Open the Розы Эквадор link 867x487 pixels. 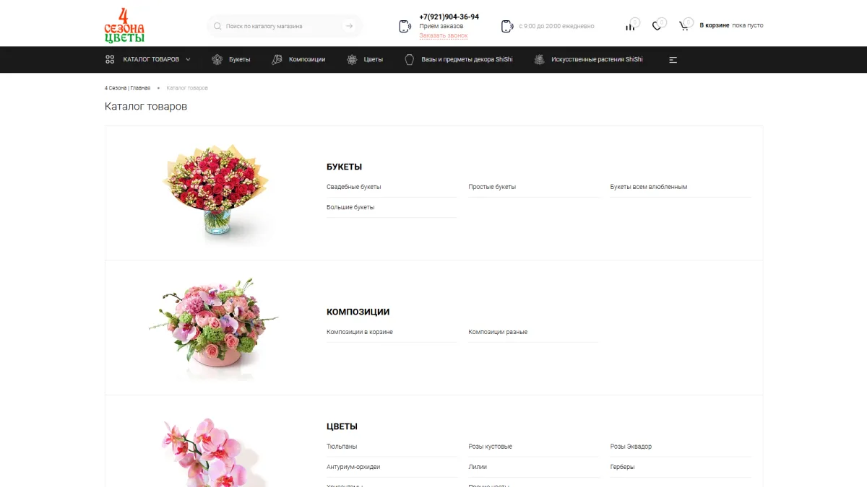pos(631,447)
